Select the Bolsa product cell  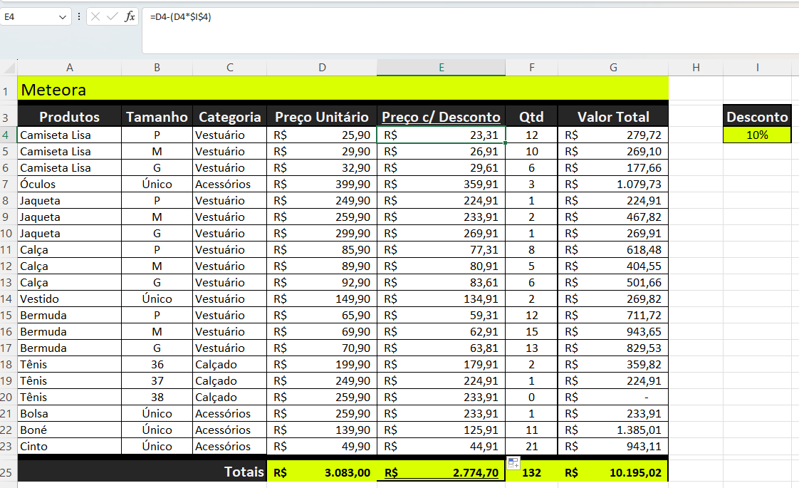pyautogui.click(x=69, y=413)
